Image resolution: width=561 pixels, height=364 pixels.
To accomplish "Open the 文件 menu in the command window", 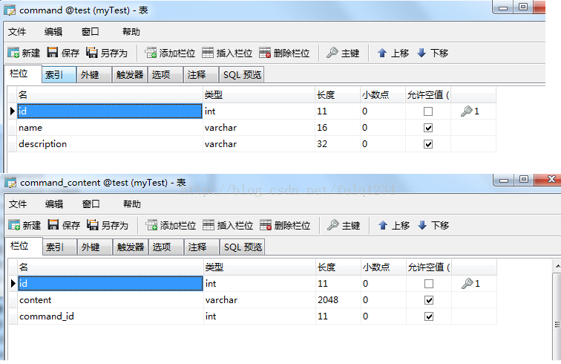I will 17,32.
